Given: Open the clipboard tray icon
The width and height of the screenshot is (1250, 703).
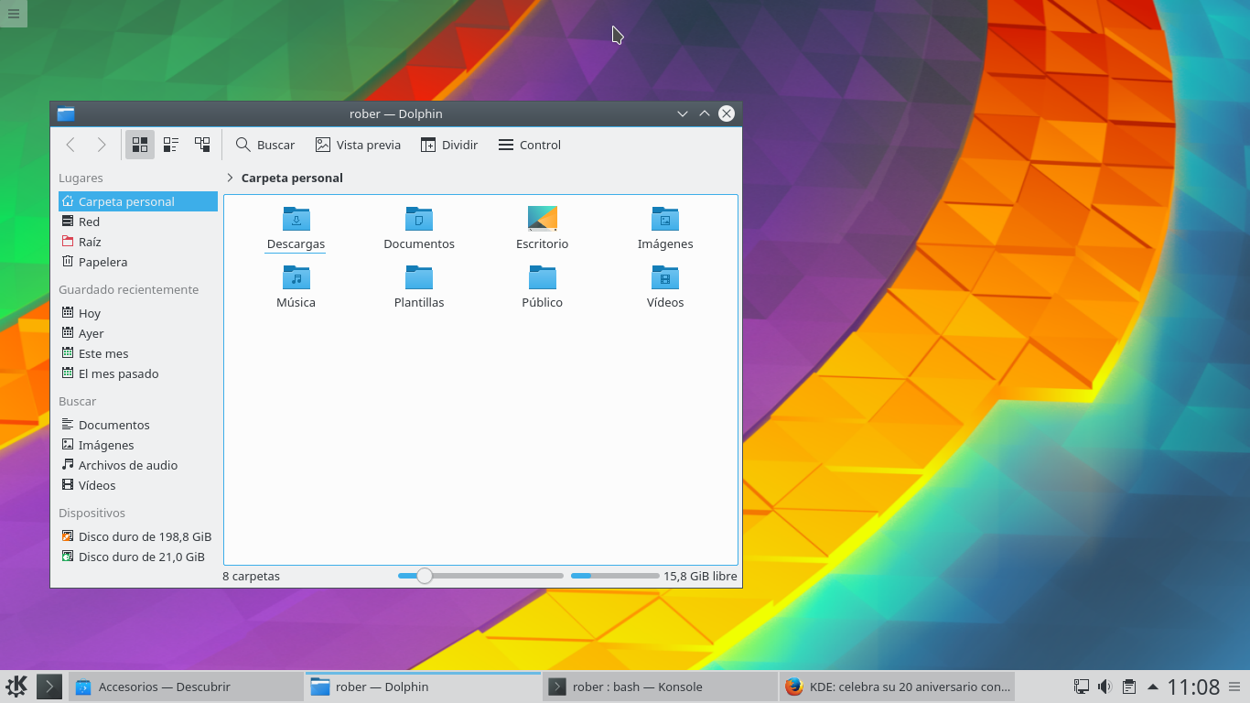Looking at the screenshot, I should (1129, 687).
